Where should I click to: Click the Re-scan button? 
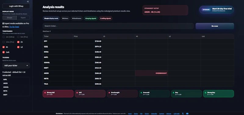click(215, 26)
